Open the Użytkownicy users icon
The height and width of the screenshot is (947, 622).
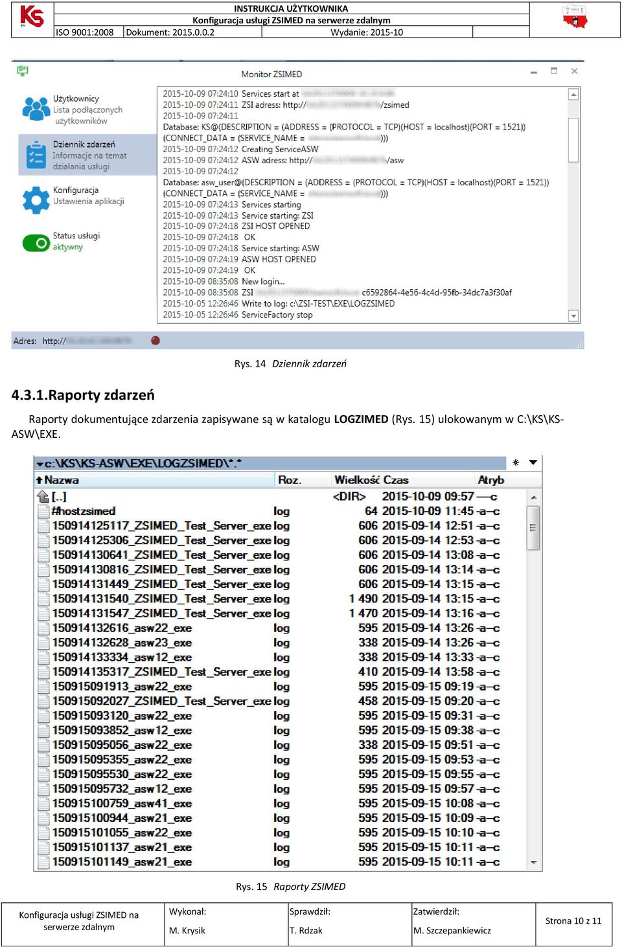[36, 109]
